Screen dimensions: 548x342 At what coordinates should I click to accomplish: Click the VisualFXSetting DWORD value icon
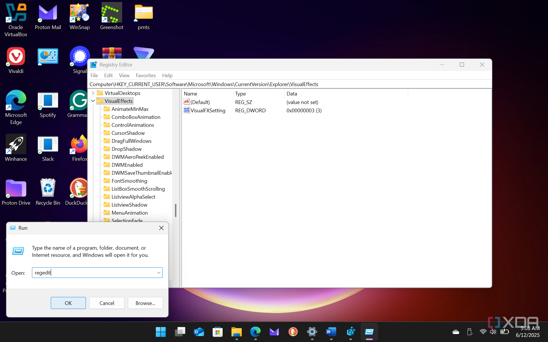187,110
